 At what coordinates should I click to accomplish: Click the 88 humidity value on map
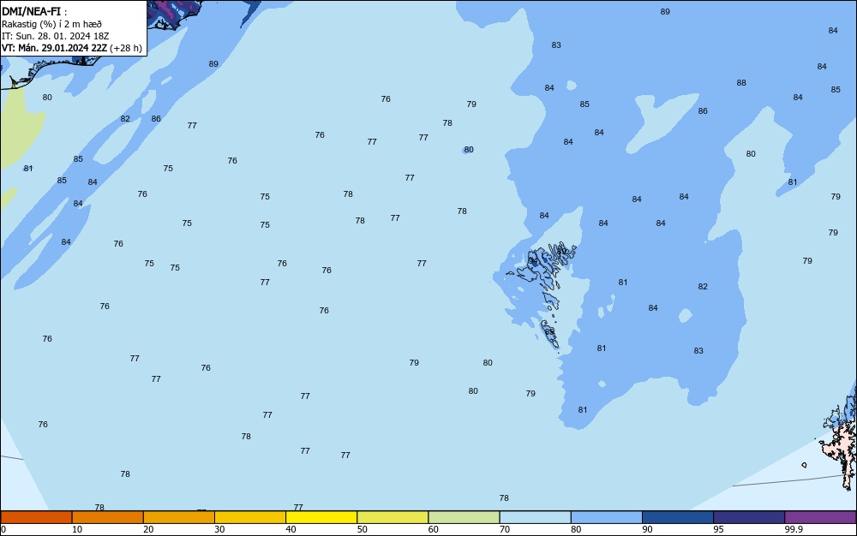(x=741, y=83)
